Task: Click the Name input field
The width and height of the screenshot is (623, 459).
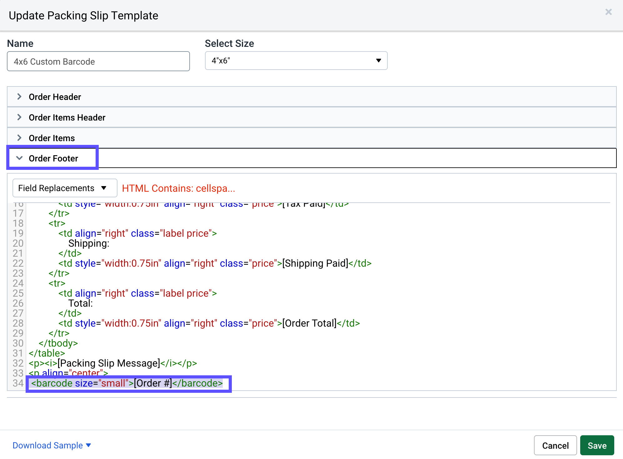Action: click(x=98, y=61)
